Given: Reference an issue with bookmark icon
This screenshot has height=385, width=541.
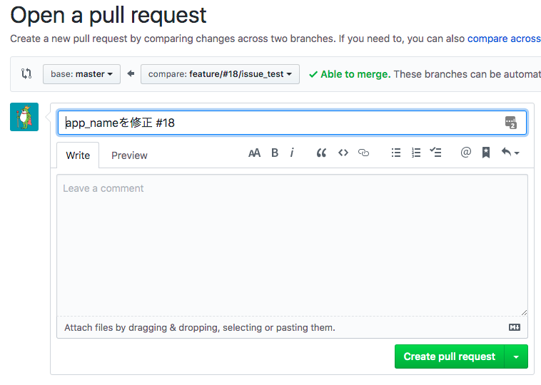Looking at the screenshot, I should [486, 153].
